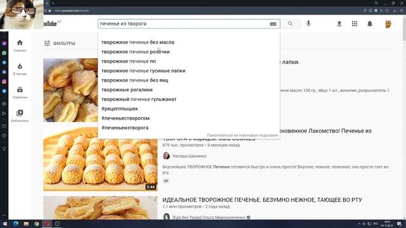Open video 'ИДЕАЛЬНОЕ ТВОРОЖНОЕ ПЕЧЕНЬЕ' title
406x228 pixels.
[x=262, y=200]
